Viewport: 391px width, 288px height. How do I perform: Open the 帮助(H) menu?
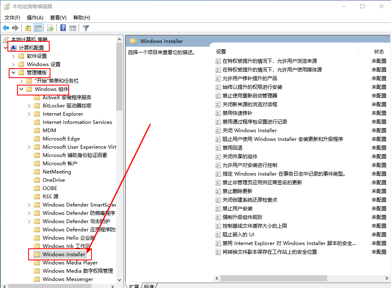click(x=81, y=17)
